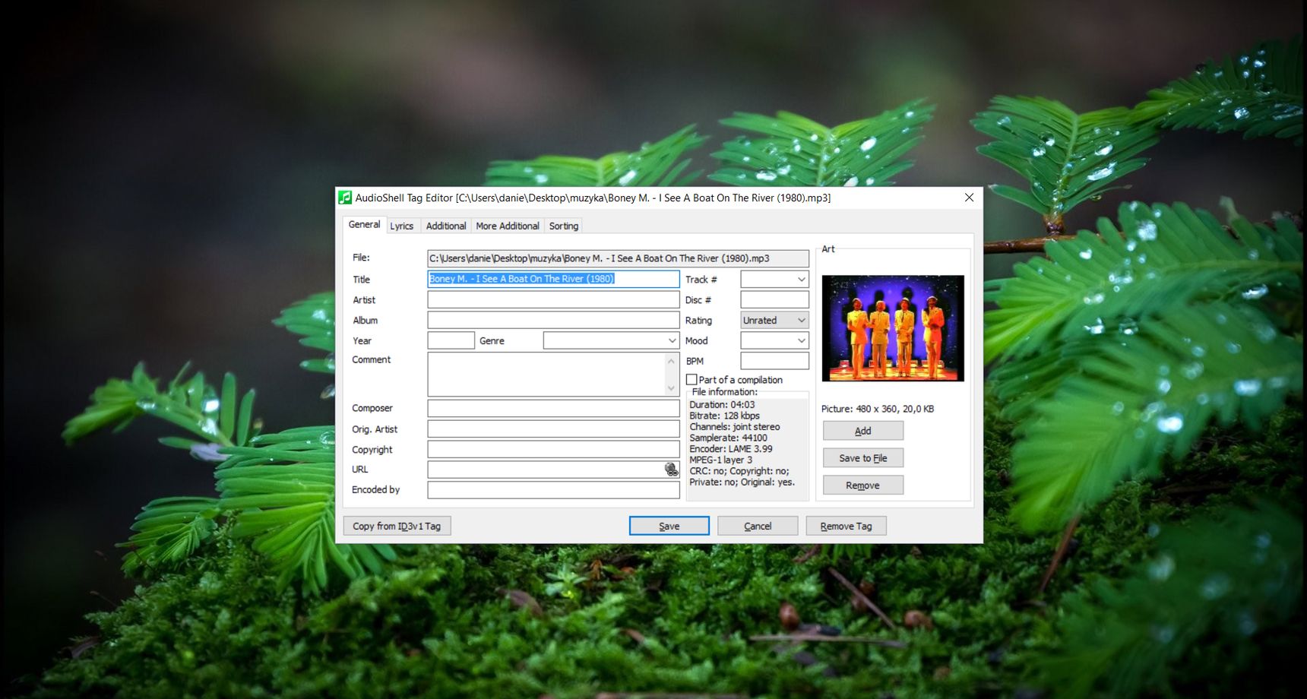Close the AudioShell Tag Editor window
1307x699 pixels.
click(x=969, y=198)
